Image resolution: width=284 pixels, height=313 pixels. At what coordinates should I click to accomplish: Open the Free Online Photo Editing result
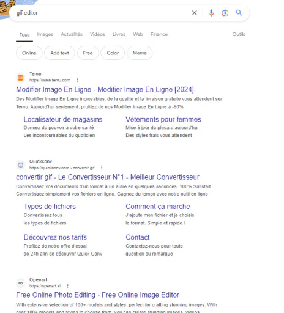(x=97, y=295)
